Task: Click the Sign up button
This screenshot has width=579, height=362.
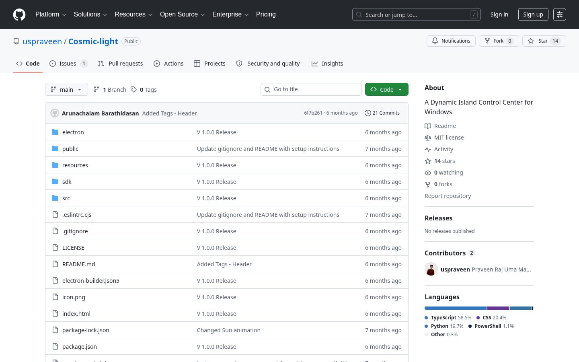Action: (533, 14)
